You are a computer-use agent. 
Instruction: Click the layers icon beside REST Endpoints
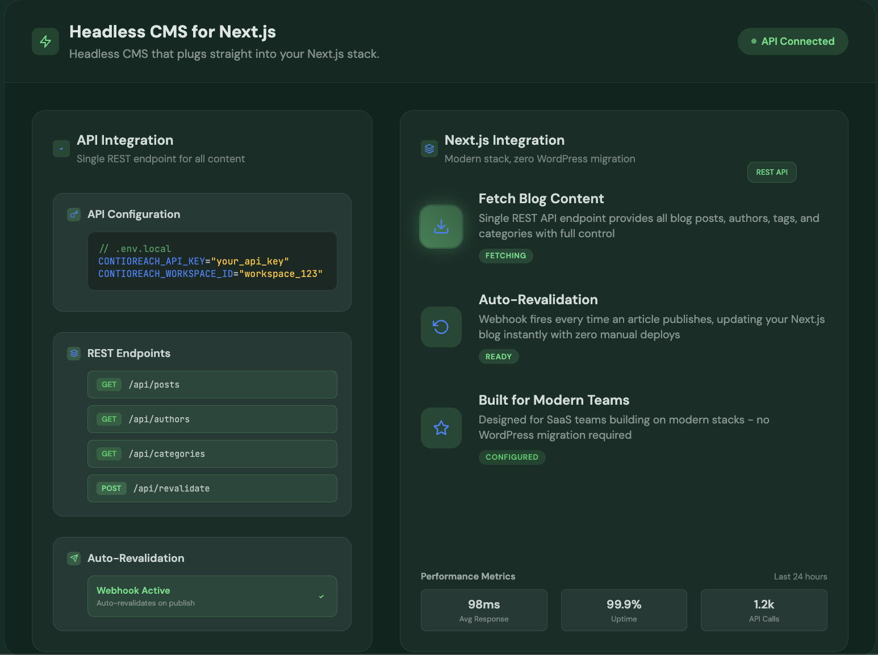74,354
